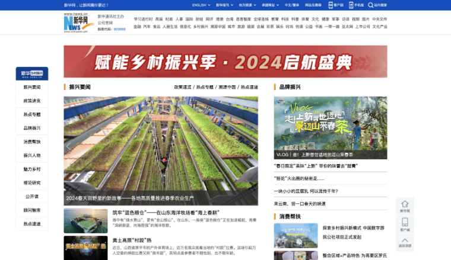Open the VLOG 景迈山采春茶 image
451x260 pixels.
(331, 128)
